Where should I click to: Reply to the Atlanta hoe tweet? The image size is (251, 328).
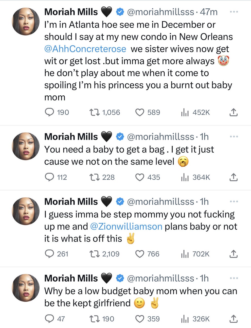coord(50,112)
